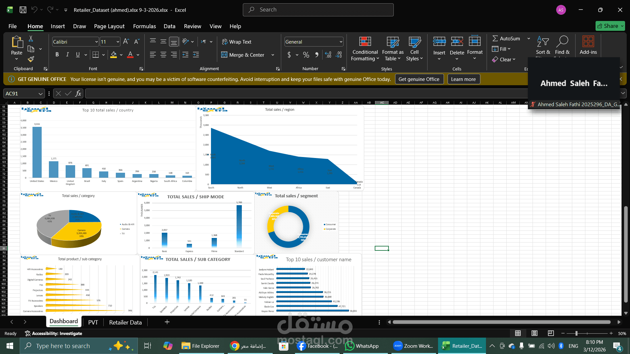Viewport: 630px width, 354px height.
Task: Apply the yellow Fill Color swatch
Action: pos(114,55)
